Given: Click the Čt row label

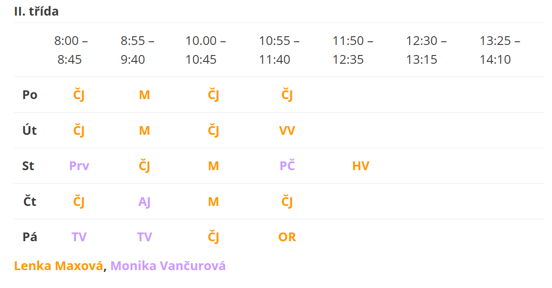Looking at the screenshot, I should point(30,202).
